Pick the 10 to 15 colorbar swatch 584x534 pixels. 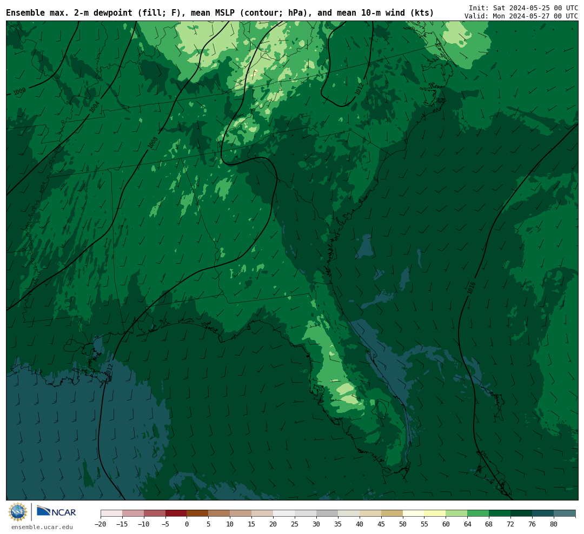(241, 513)
